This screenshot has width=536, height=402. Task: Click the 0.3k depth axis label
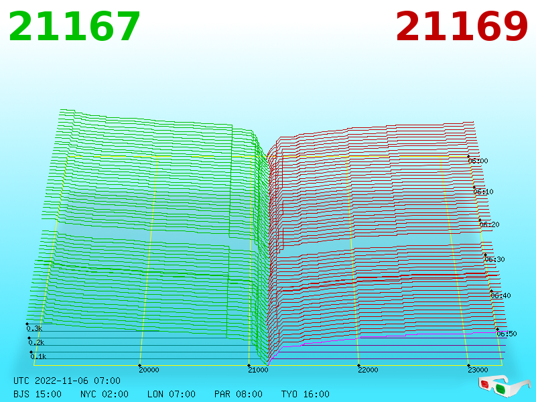point(34,328)
